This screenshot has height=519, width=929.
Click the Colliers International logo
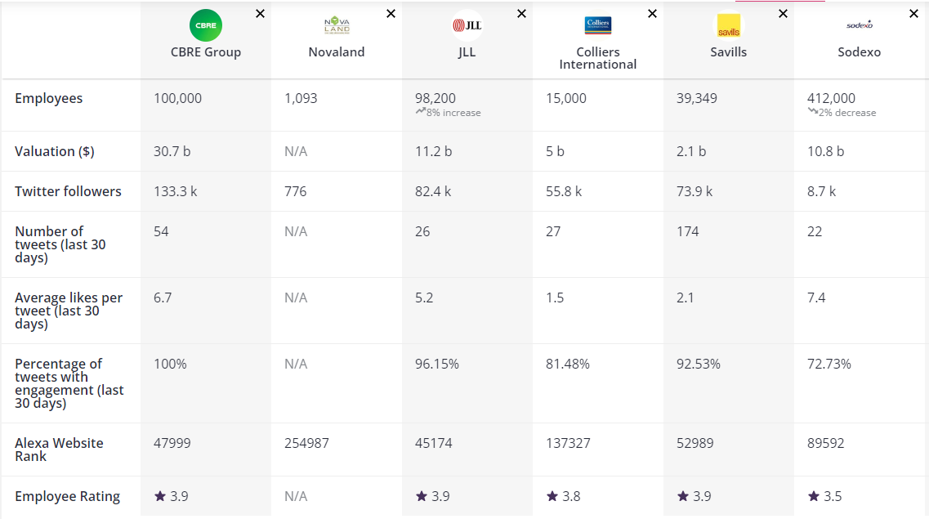pos(598,25)
